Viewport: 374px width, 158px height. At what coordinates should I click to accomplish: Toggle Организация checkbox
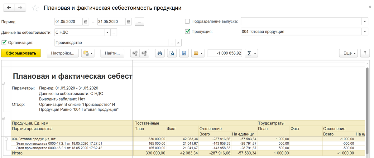coord(4,42)
